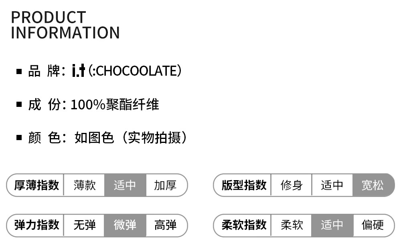Choose highlighted 适中 under 柔软指数
The image size is (401, 251).
tap(332, 225)
